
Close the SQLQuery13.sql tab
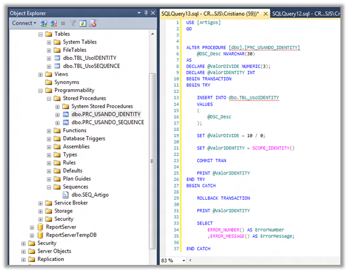point(265,14)
